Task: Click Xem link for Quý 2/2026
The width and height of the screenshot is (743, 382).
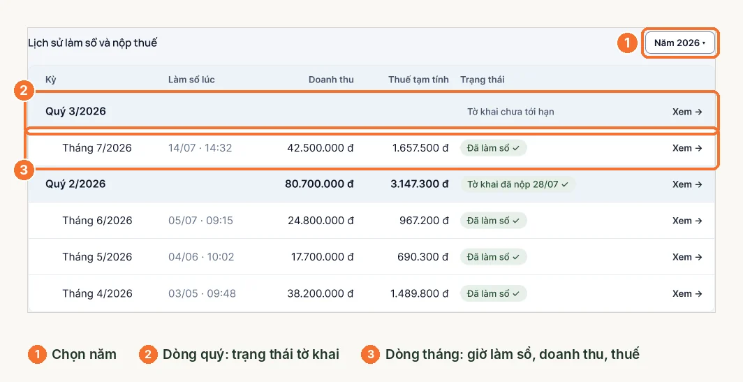Action: click(x=687, y=184)
